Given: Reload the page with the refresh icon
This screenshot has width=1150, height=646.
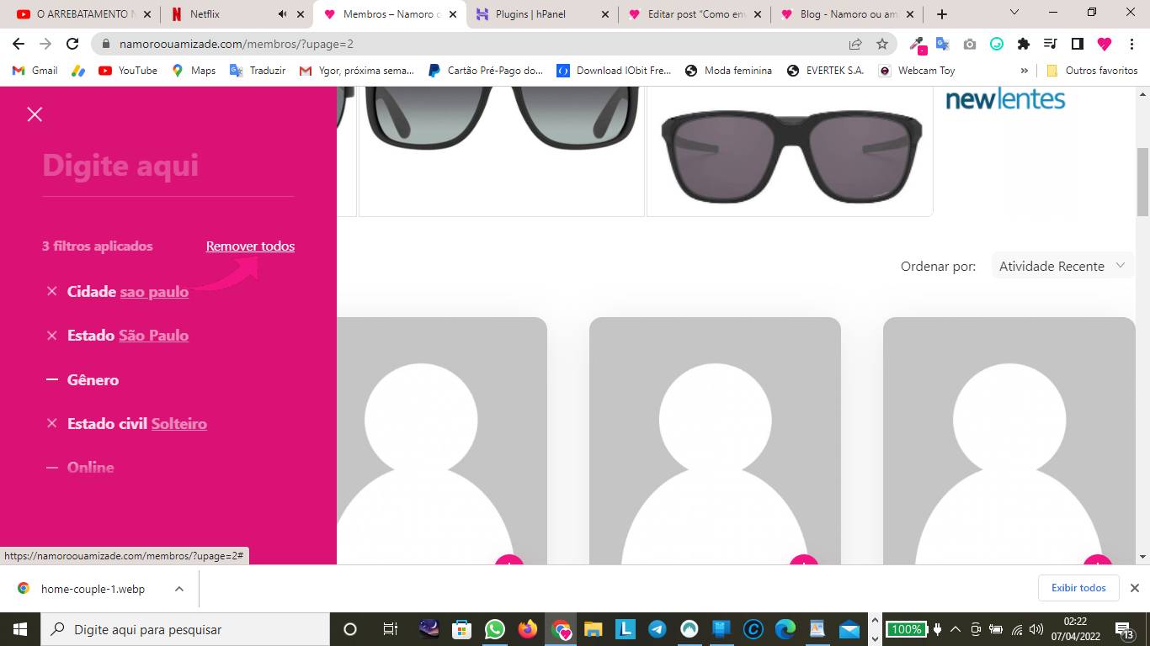Looking at the screenshot, I should click(x=72, y=44).
